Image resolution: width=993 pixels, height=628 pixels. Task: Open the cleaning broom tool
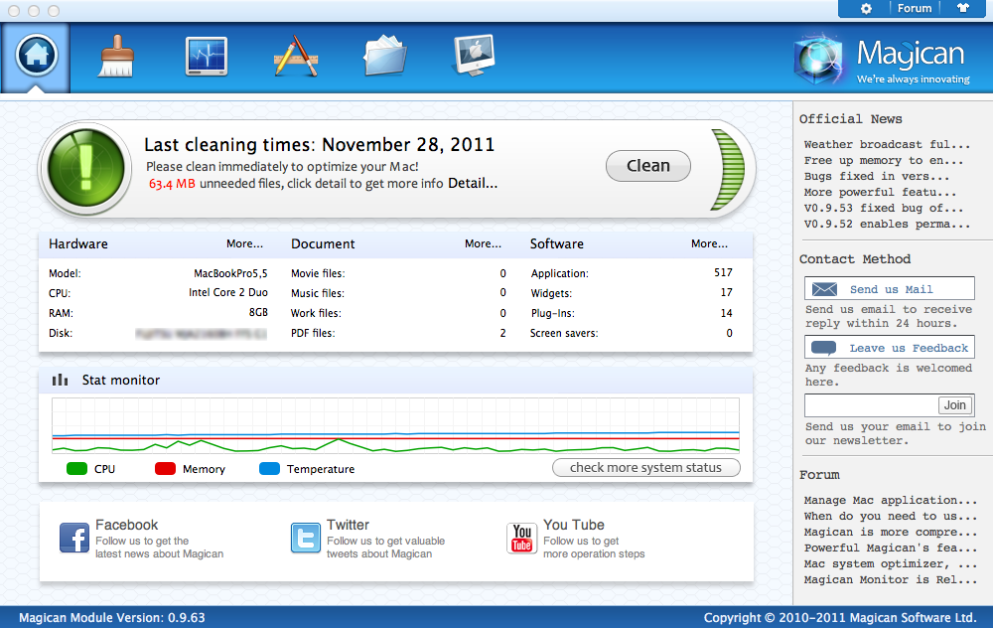coord(116,57)
